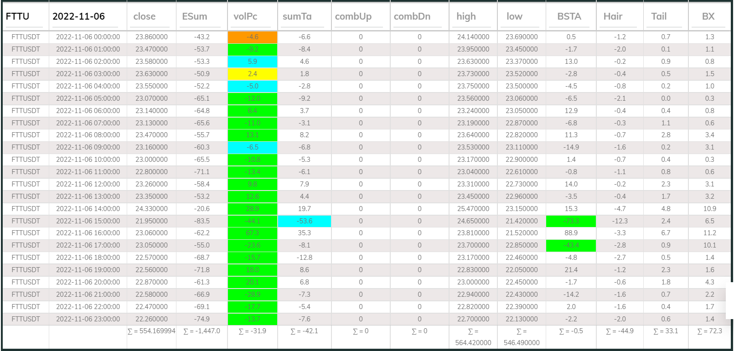Image resolution: width=734 pixels, height=351 pixels.
Task: Select low value 21.420000
Action: (x=522, y=221)
